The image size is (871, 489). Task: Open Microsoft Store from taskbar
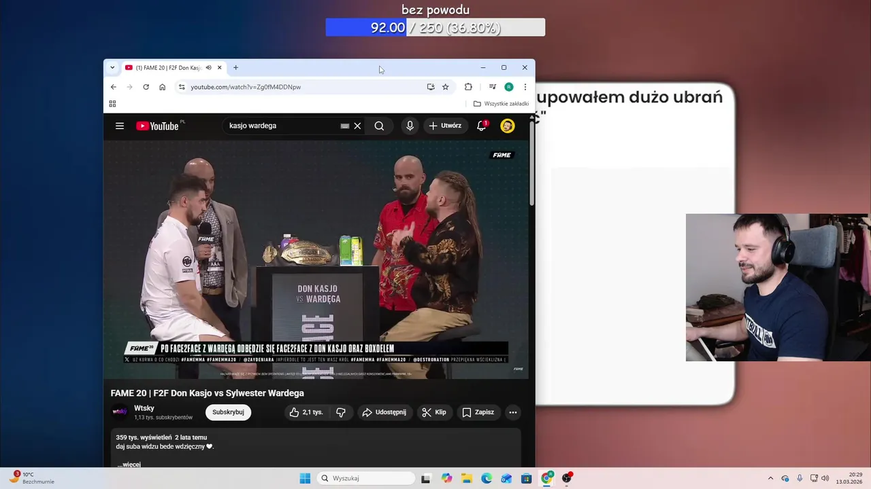526,478
